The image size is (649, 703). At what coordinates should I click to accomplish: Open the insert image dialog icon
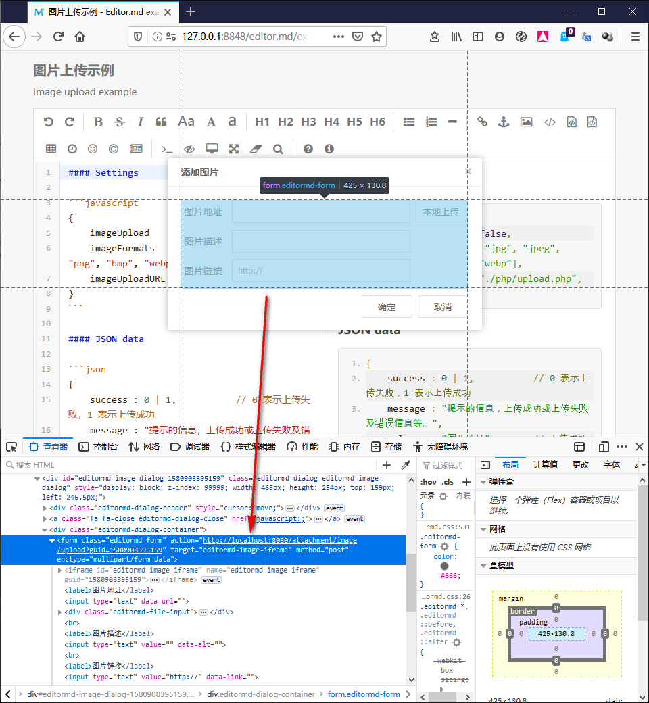click(x=526, y=122)
